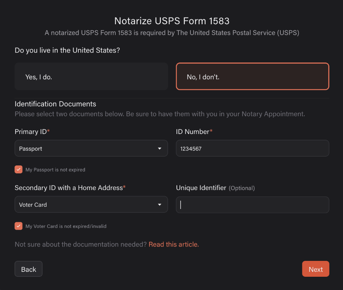Click the "Unique Identifier" field label
The height and width of the screenshot is (290, 343).
click(201, 188)
